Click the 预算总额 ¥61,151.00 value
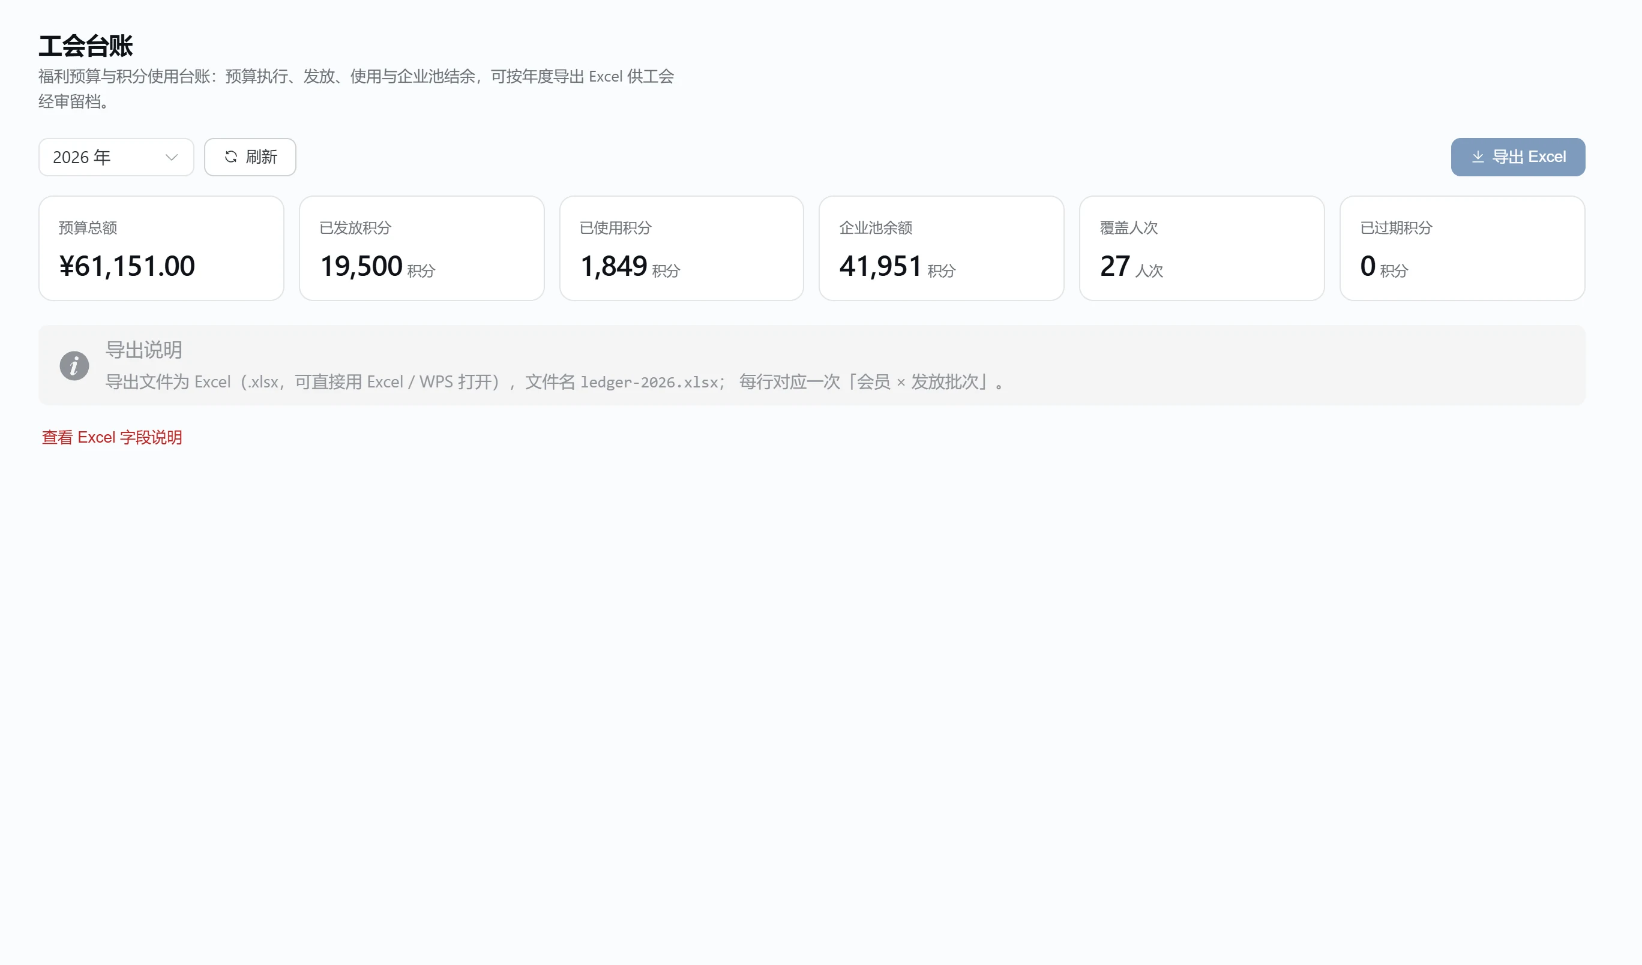 pyautogui.click(x=127, y=266)
